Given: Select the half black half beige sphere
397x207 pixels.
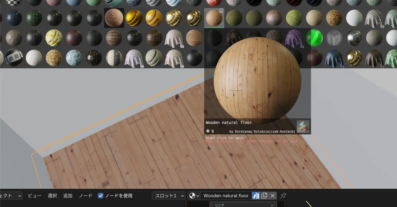Looking at the screenshot, I should point(114,58).
